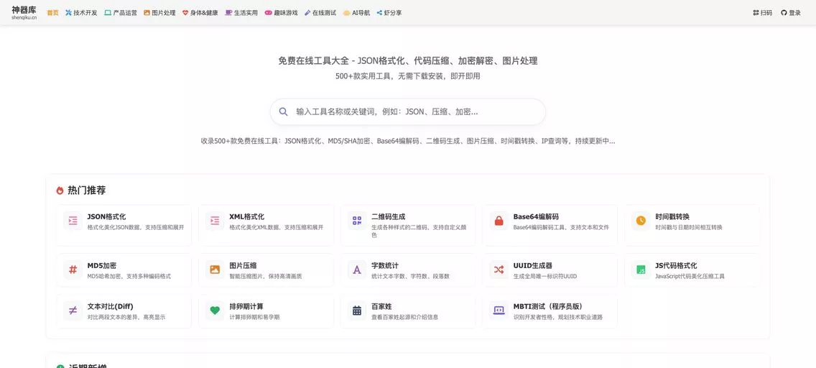This screenshot has height=368, width=816.
Task: Go to the 首页 tab
Action: [x=52, y=13]
